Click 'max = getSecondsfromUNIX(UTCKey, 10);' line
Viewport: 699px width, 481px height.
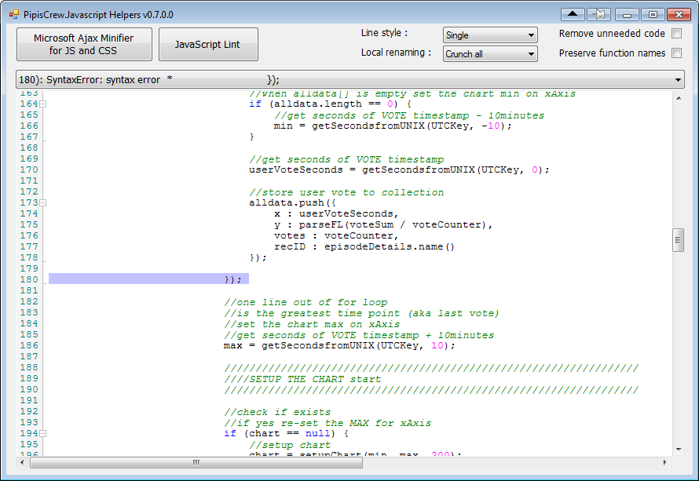339,345
